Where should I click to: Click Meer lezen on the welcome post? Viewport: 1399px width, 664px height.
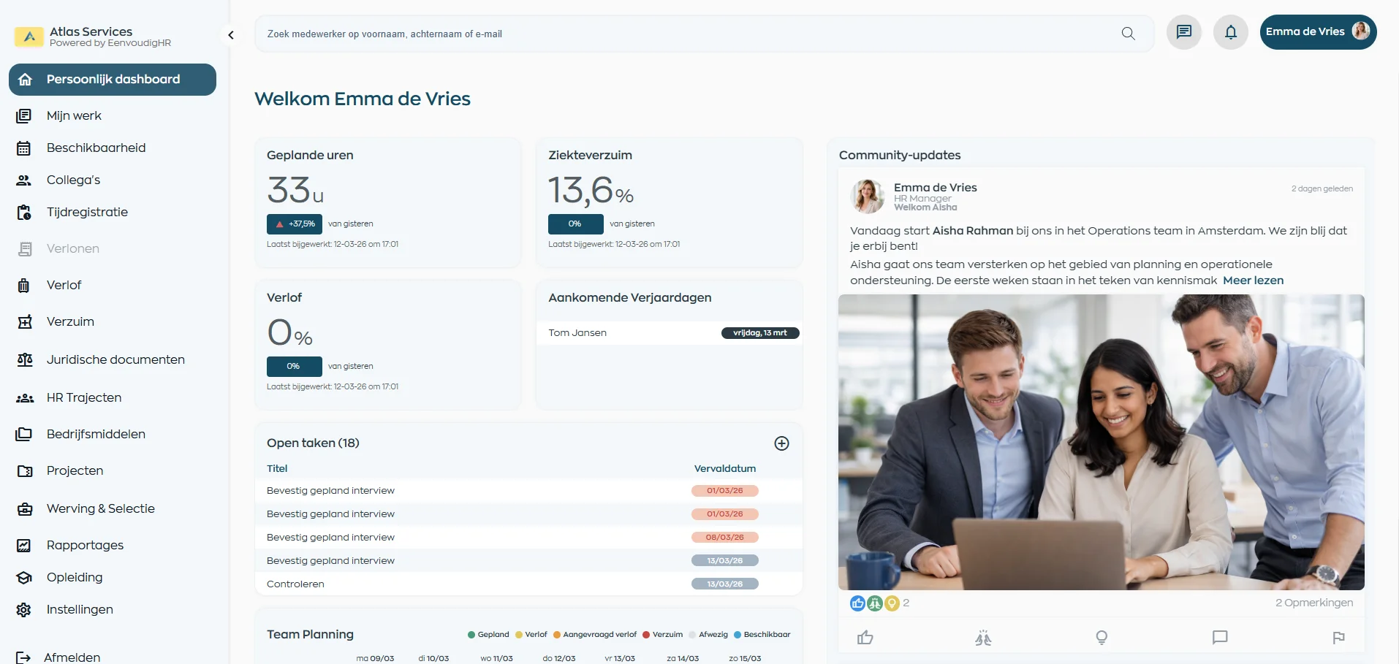(1253, 281)
